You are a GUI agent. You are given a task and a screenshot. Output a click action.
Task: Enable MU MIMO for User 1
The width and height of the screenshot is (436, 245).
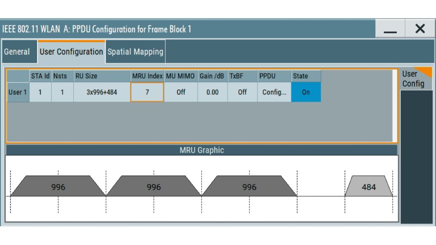tap(181, 92)
